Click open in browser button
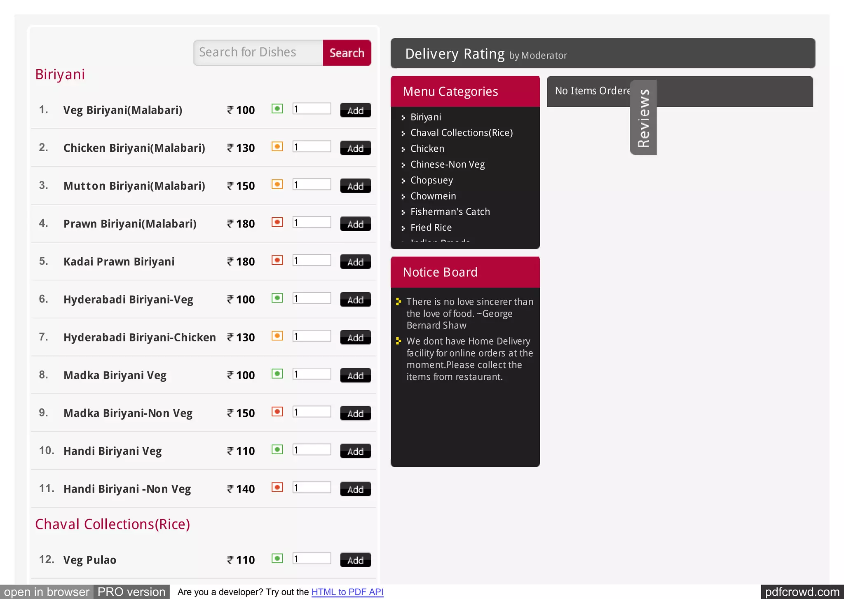This screenshot has width=844, height=599. tap(47, 592)
